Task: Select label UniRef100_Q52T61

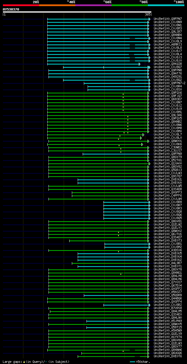Action: coord(168,160)
